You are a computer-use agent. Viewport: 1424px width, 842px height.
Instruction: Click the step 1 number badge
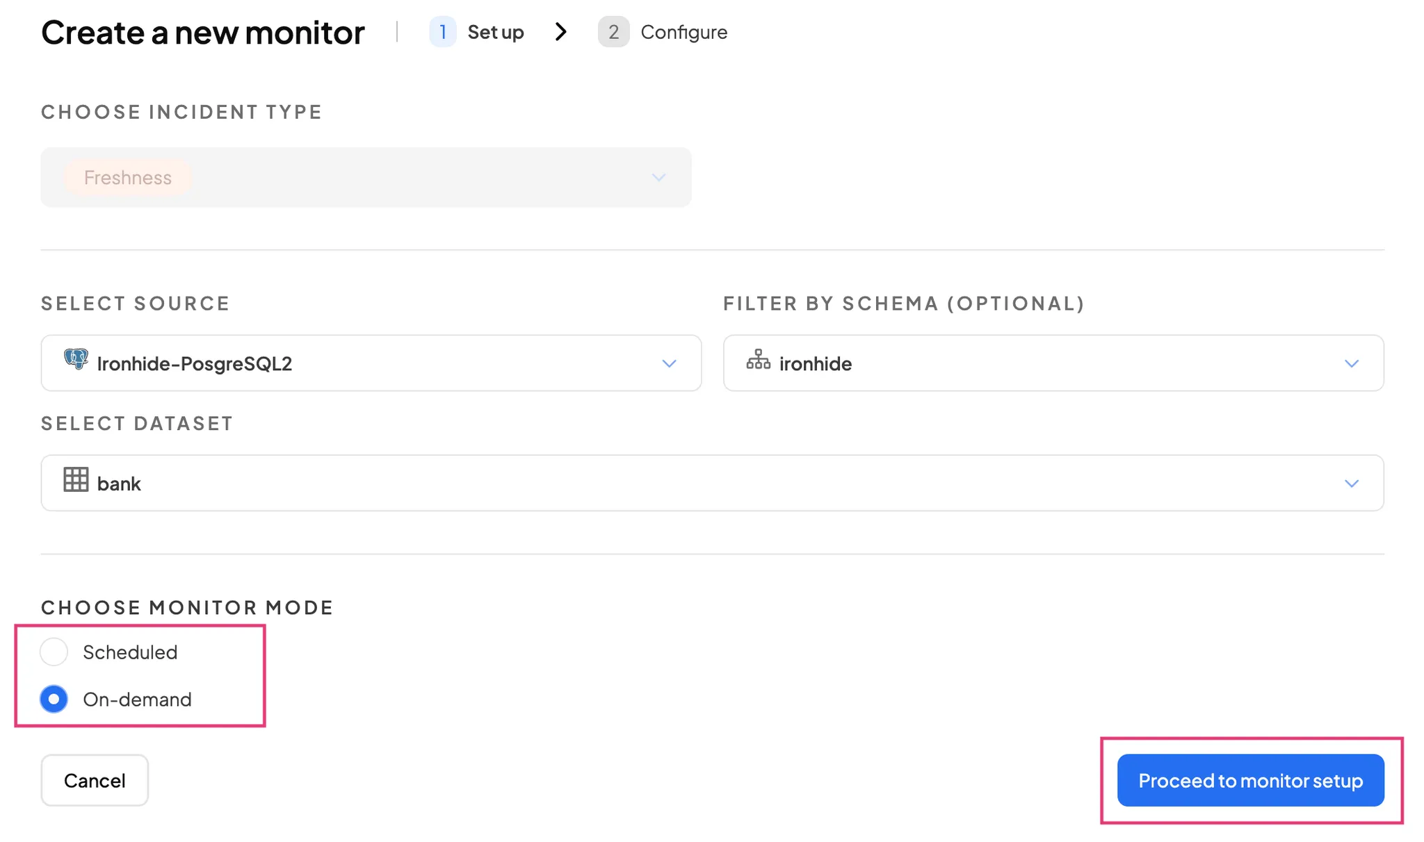pyautogui.click(x=442, y=32)
